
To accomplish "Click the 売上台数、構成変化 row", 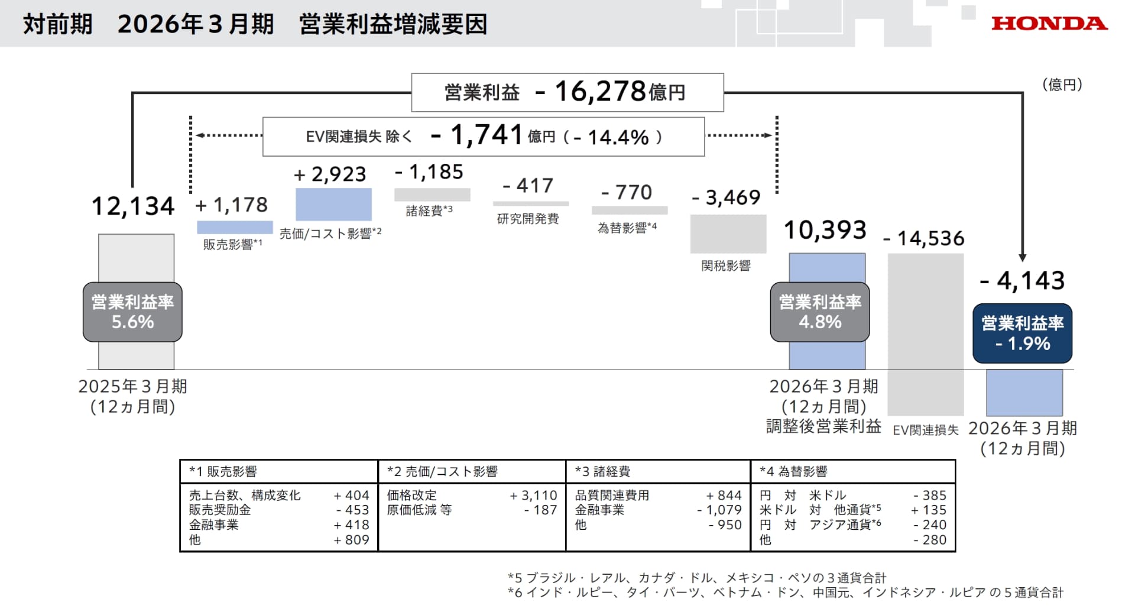I will [279, 496].
